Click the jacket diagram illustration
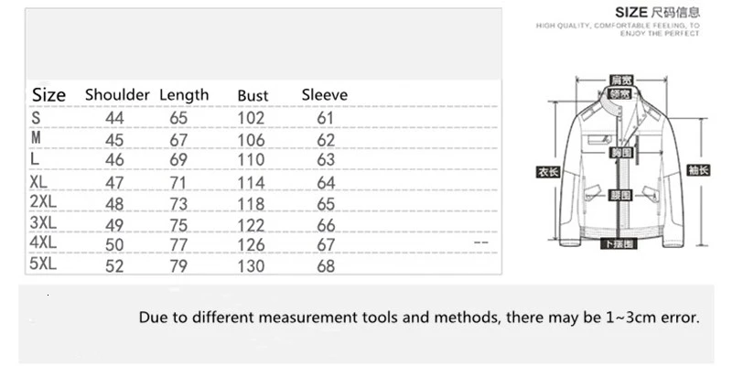 pyautogui.click(x=622, y=164)
